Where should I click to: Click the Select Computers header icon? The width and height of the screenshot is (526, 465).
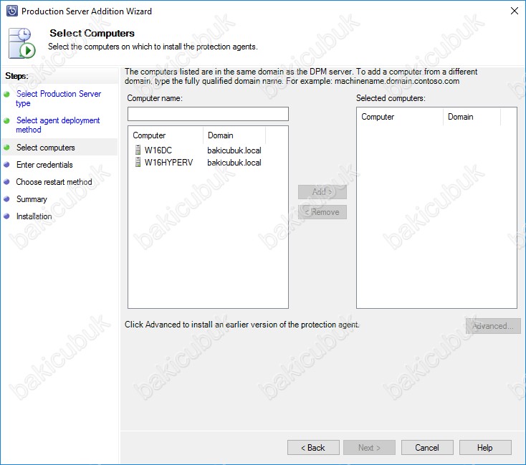click(x=21, y=43)
